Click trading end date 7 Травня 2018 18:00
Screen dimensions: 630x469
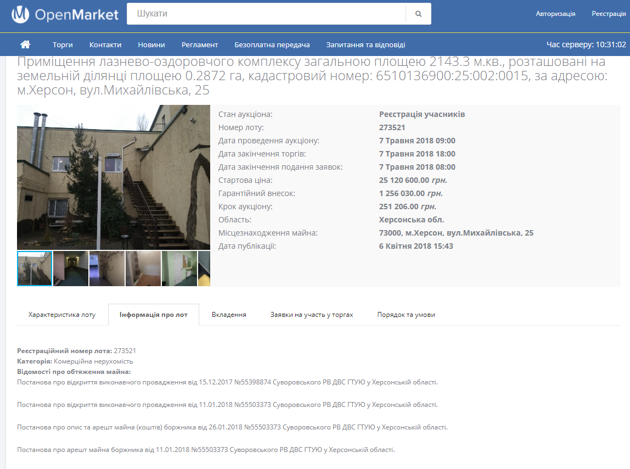click(417, 154)
